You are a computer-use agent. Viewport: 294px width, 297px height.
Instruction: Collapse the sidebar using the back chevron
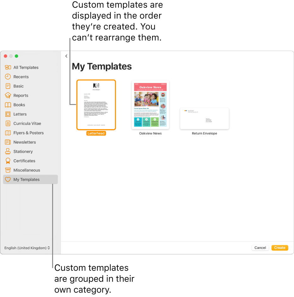click(x=66, y=56)
